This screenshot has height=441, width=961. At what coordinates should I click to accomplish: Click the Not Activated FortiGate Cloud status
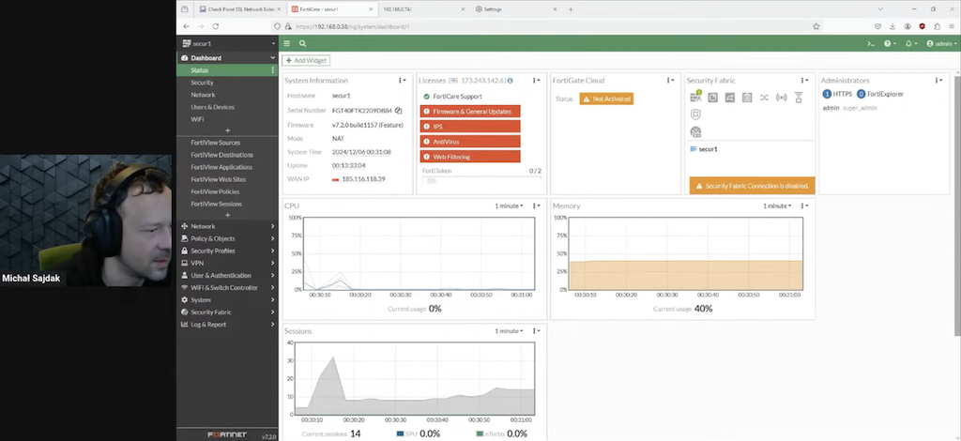[x=605, y=99]
